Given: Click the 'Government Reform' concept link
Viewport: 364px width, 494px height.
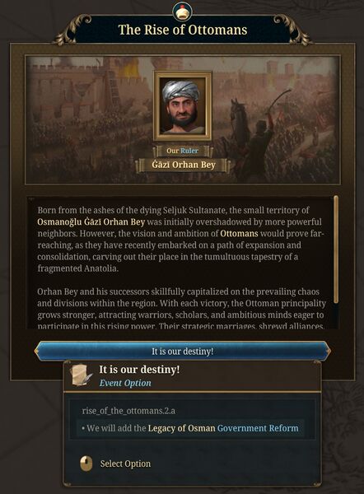Looking at the screenshot, I should pyautogui.click(x=258, y=428).
